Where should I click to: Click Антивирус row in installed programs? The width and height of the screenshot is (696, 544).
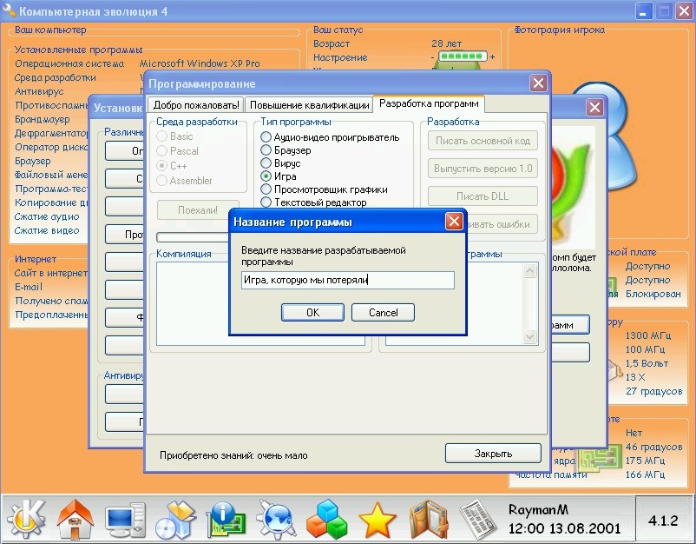[x=39, y=91]
